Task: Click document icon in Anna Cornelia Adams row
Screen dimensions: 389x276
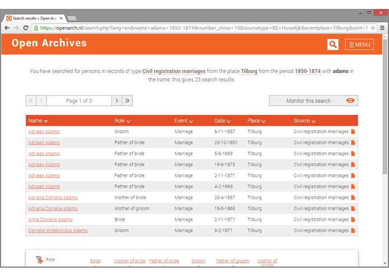Action: pyautogui.click(x=353, y=220)
